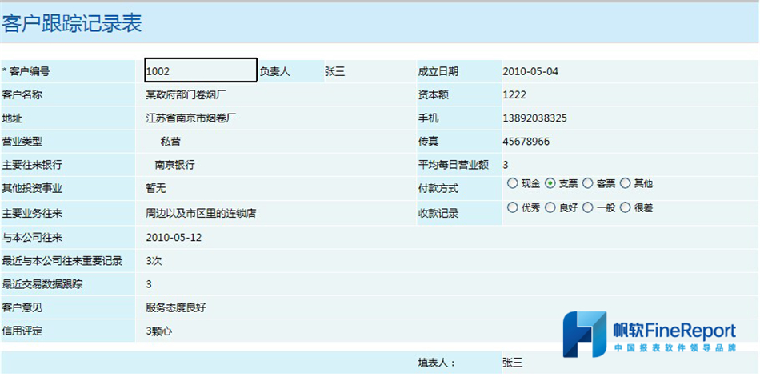Click the 客户名称 label
Viewport: 760px width, 377px height.
(22, 95)
